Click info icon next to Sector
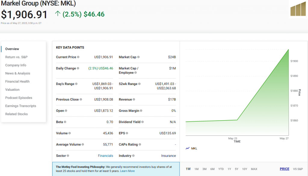 coord(68,156)
